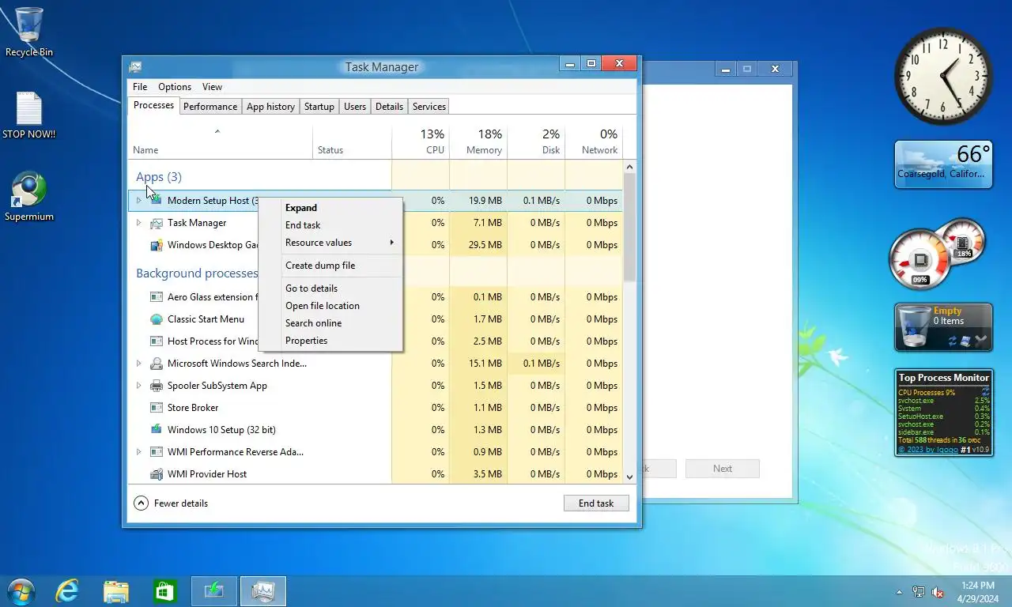
Task: Open the File menu
Action: tap(140, 87)
